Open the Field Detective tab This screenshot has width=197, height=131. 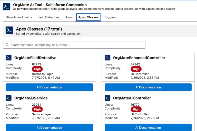coord(48,17)
